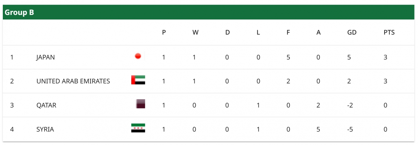Click the A column header
The height and width of the screenshot is (145, 418).
pyautogui.click(x=318, y=33)
